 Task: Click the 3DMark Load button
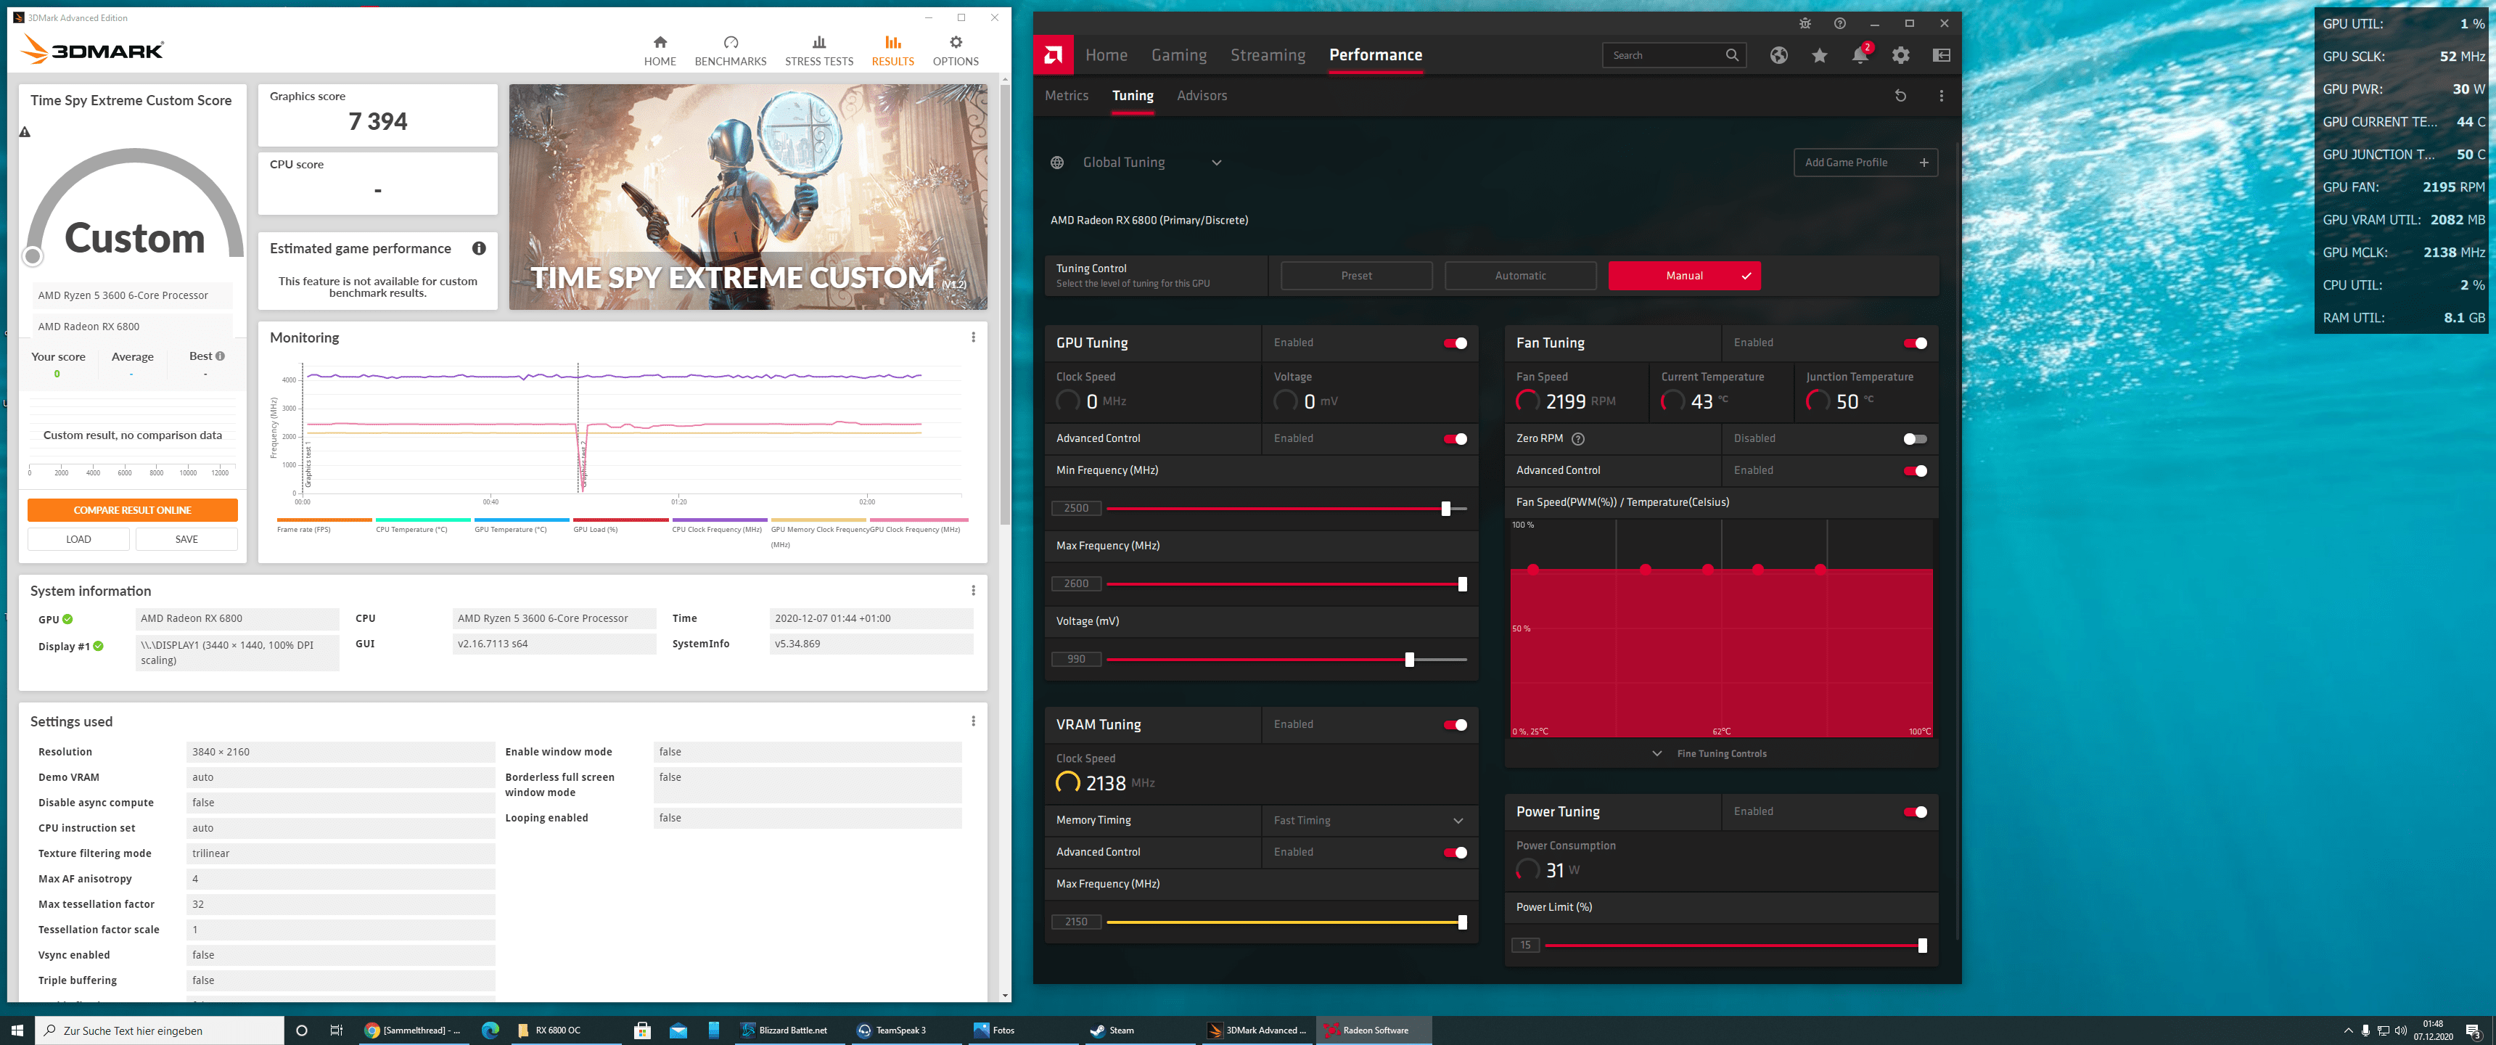78,539
